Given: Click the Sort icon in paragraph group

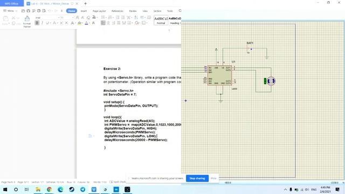Looking at the screenshot, I should [136, 17].
